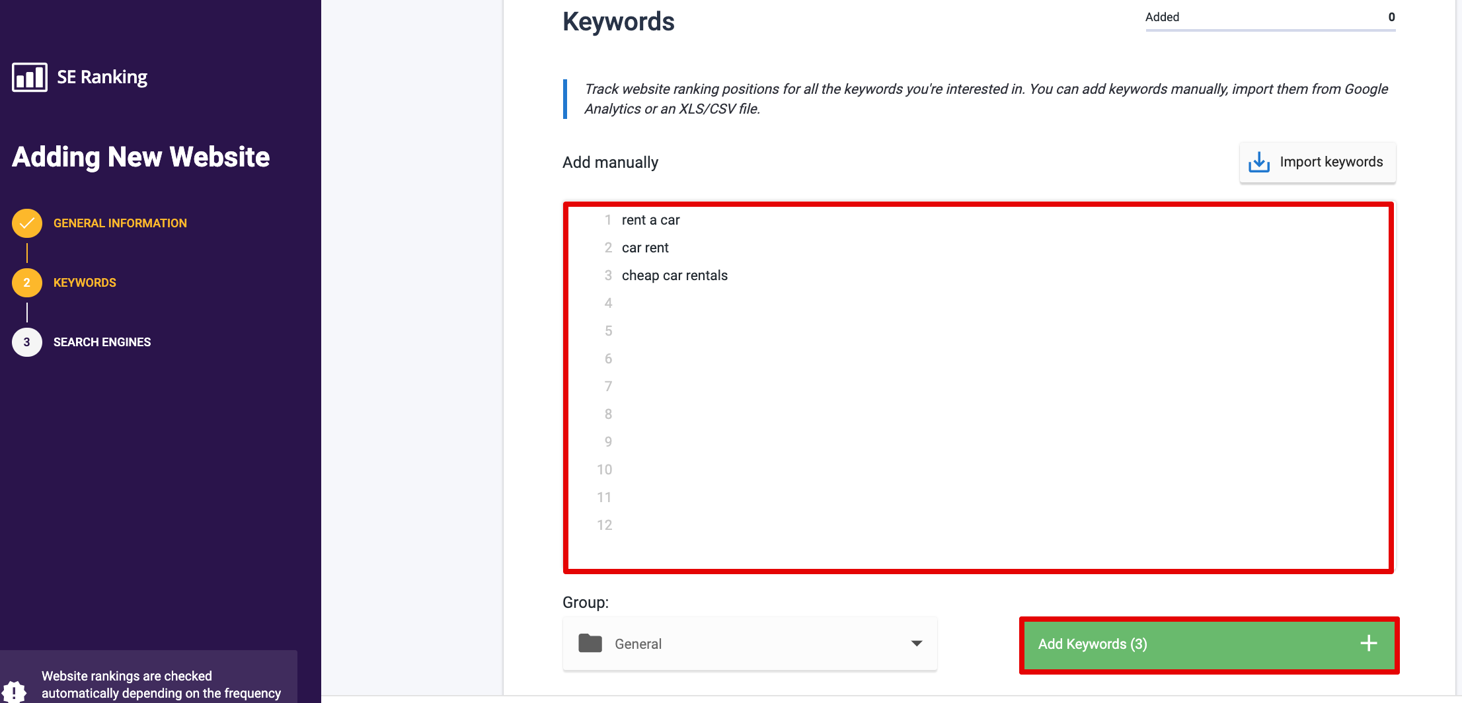This screenshot has width=1462, height=703.
Task: Click the Keywords step number 2 circle
Action: [27, 283]
